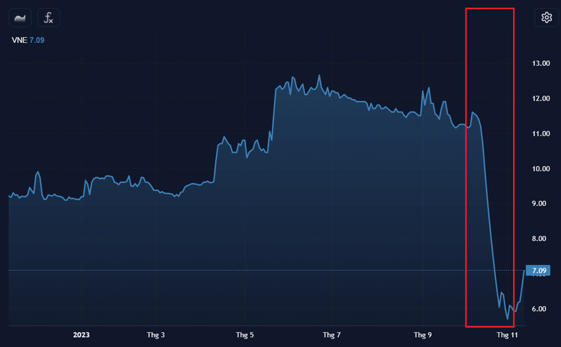Click the Thg 11 date label

point(508,335)
